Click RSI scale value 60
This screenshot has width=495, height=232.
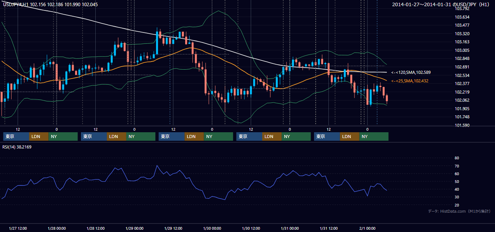point(457,174)
